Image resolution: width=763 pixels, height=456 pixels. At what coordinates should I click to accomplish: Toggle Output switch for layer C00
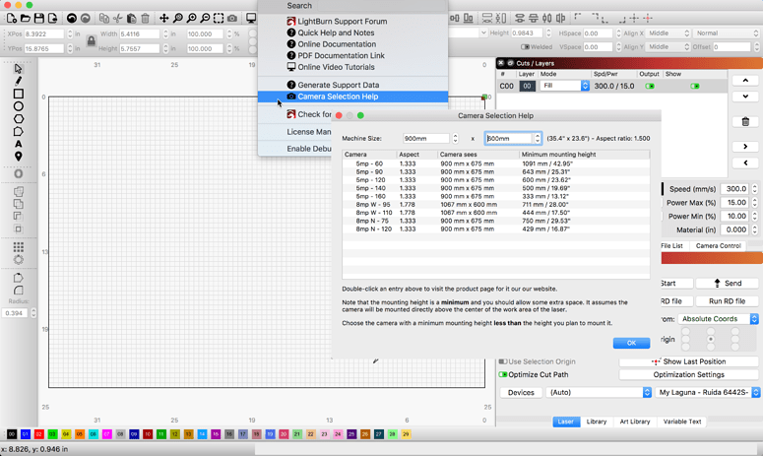pyautogui.click(x=650, y=86)
